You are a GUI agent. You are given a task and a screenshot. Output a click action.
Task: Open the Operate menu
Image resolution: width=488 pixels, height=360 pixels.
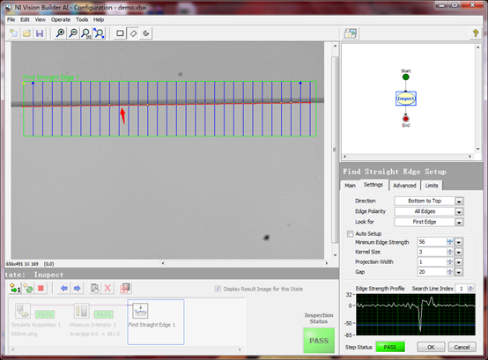tap(61, 19)
